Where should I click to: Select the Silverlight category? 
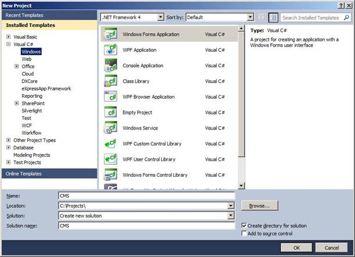point(32,111)
